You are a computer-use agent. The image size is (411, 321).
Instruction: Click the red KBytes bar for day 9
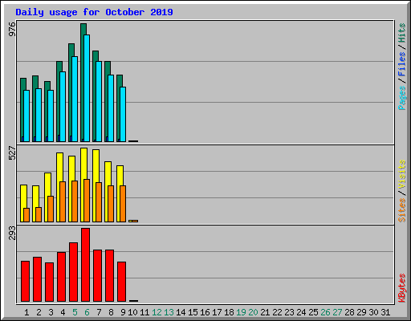coord(122,282)
